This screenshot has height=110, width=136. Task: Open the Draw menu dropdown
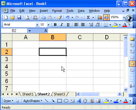[8, 101]
